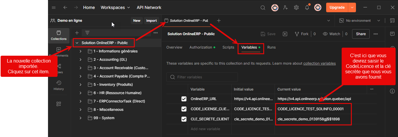Click the Share button

(361, 34)
